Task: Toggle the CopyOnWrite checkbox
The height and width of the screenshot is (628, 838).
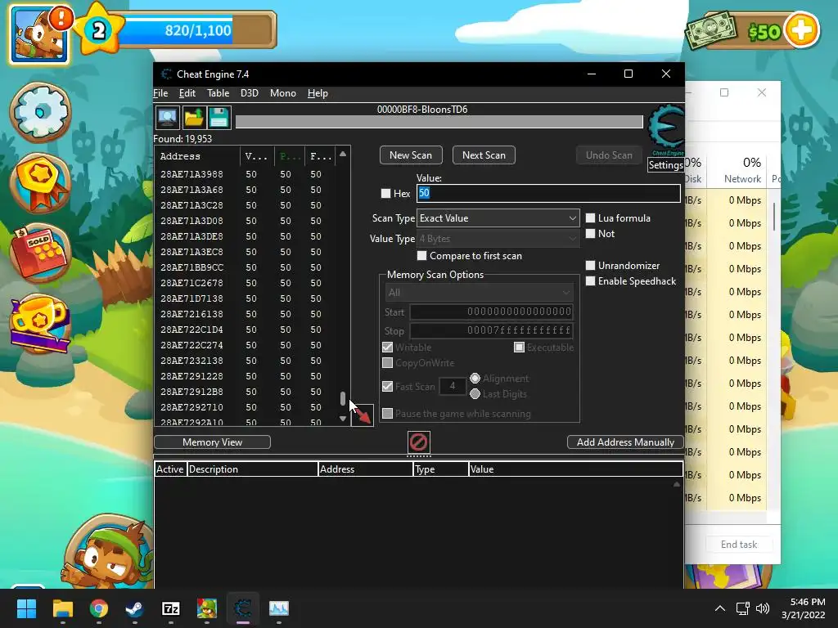Action: [387, 362]
